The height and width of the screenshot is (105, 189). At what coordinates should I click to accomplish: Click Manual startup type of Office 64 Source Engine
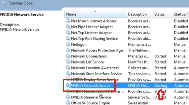180,103
